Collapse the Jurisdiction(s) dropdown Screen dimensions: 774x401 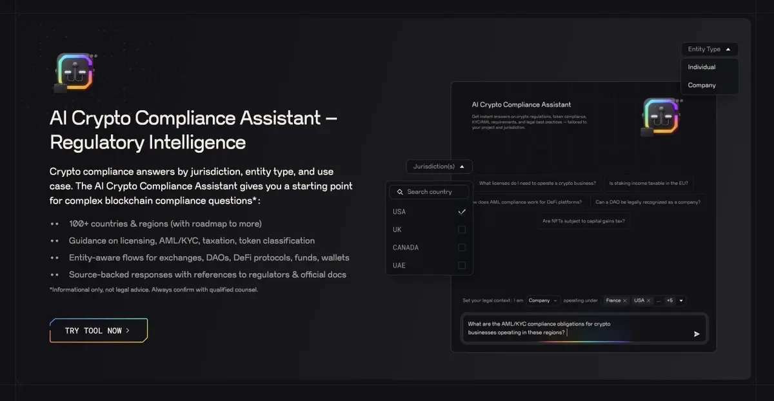[x=439, y=166]
